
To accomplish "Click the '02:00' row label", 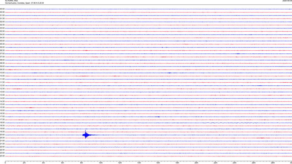I will [2, 22].
